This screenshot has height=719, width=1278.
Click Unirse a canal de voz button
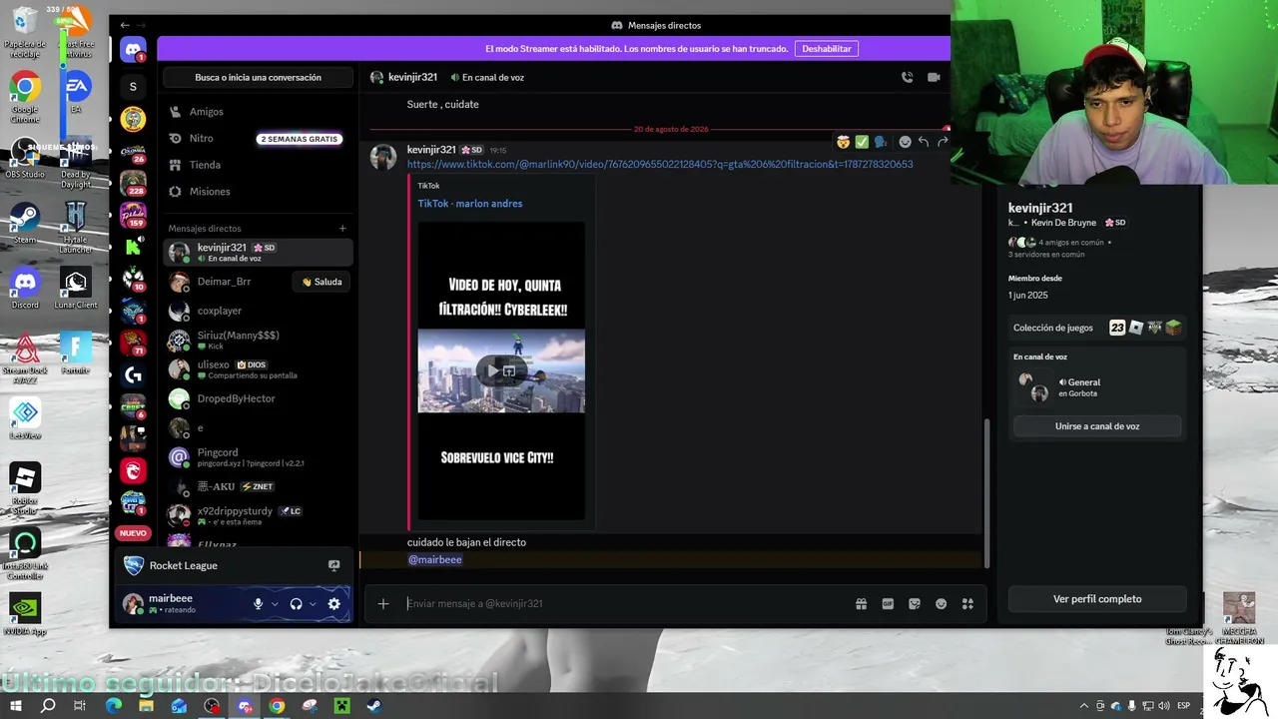1097,426
